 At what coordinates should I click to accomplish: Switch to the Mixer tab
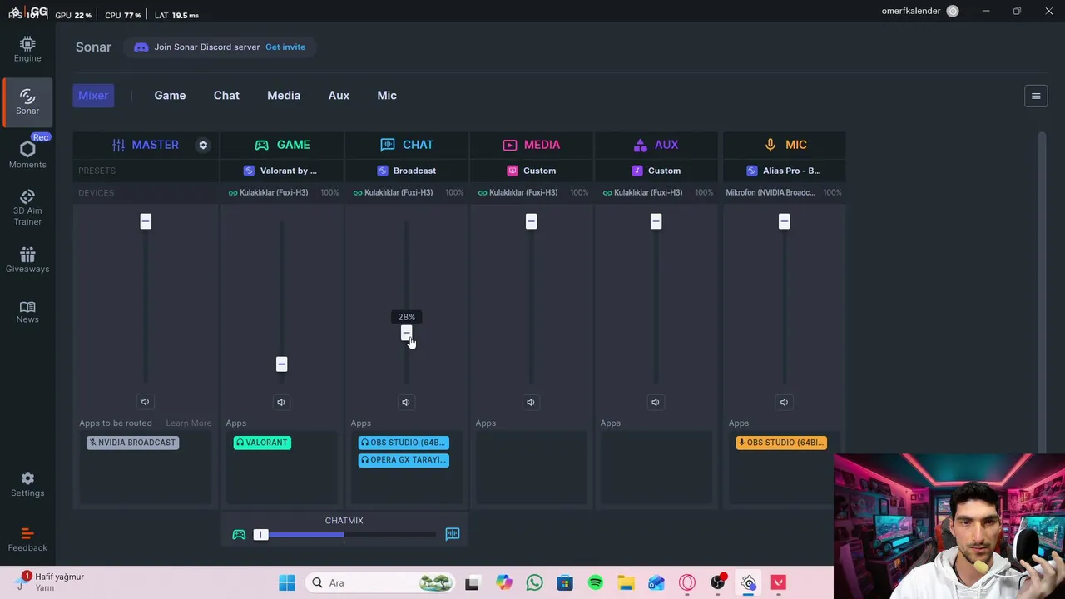coord(93,96)
